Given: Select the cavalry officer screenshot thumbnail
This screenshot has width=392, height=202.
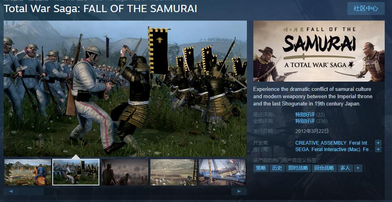Looking at the screenshot, I should click(x=28, y=172).
